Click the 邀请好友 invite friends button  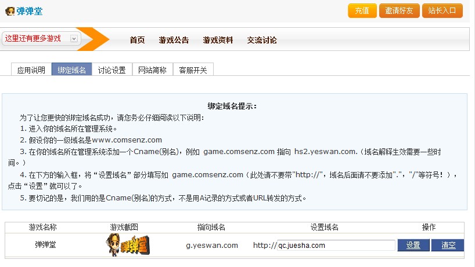click(399, 11)
